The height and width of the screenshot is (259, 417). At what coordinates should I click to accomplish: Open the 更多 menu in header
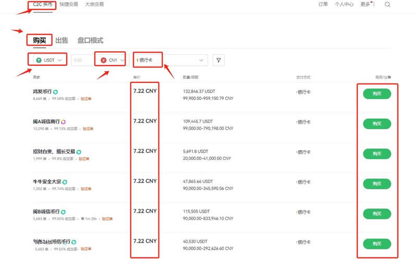[366, 4]
